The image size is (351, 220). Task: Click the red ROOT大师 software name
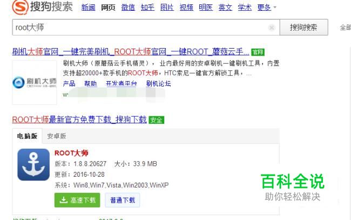pos(71,153)
